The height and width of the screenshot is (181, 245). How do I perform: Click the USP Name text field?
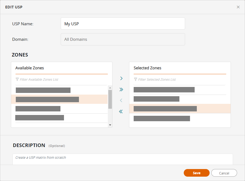point(123,24)
